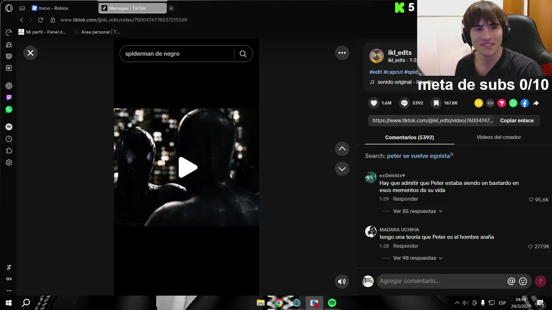
Task: Click peter se vuelve egoista search link
Action: coord(418,156)
